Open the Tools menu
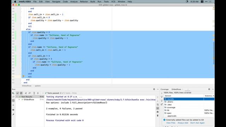 [106, 1]
